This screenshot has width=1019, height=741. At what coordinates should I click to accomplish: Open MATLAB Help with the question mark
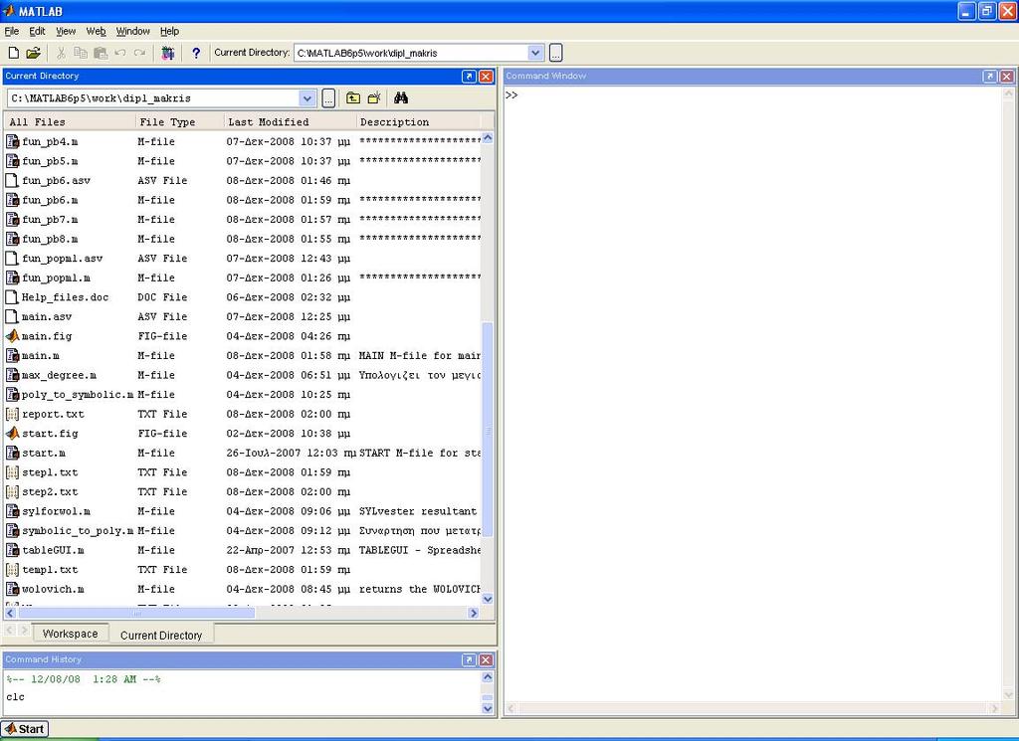[x=196, y=54]
